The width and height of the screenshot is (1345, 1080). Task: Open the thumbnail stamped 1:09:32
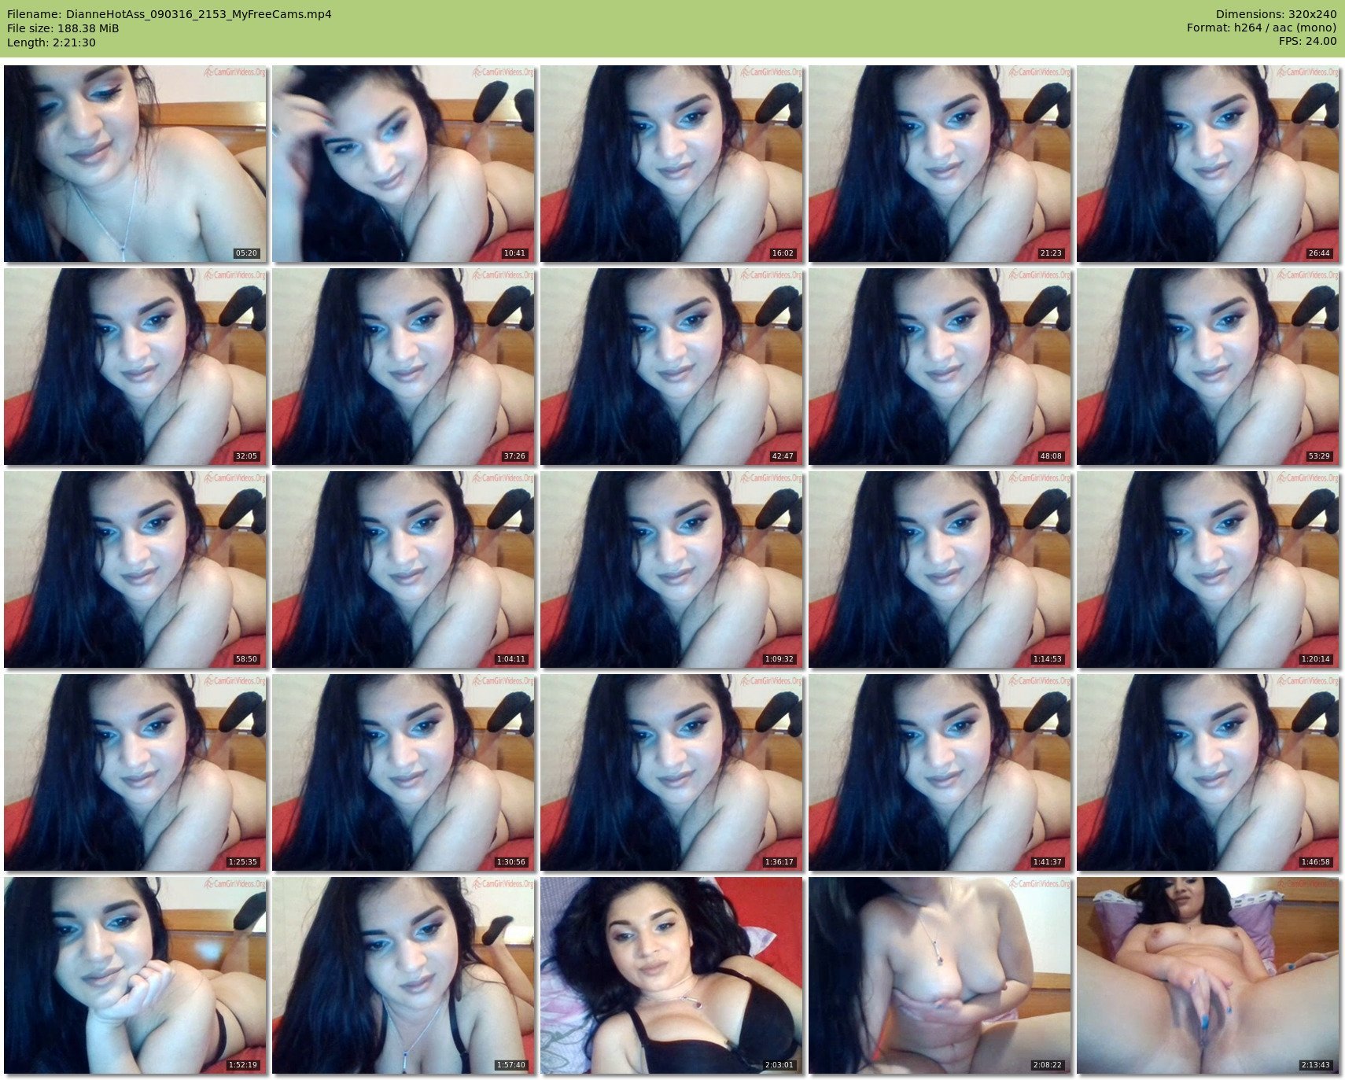[x=672, y=569]
